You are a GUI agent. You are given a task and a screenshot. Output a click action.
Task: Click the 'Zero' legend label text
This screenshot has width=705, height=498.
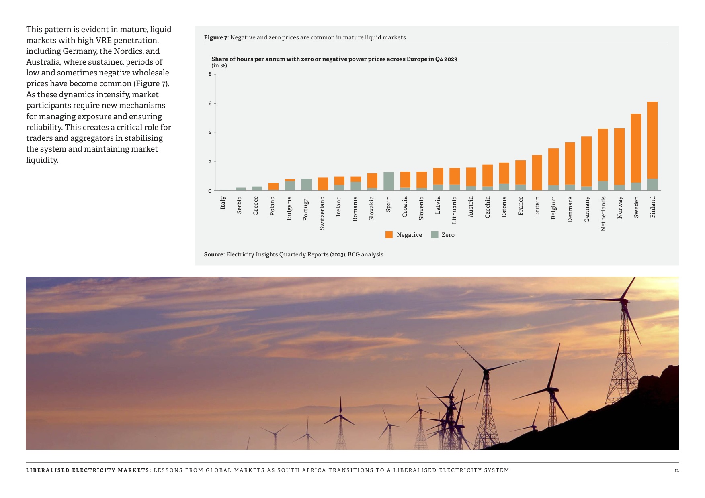point(448,235)
